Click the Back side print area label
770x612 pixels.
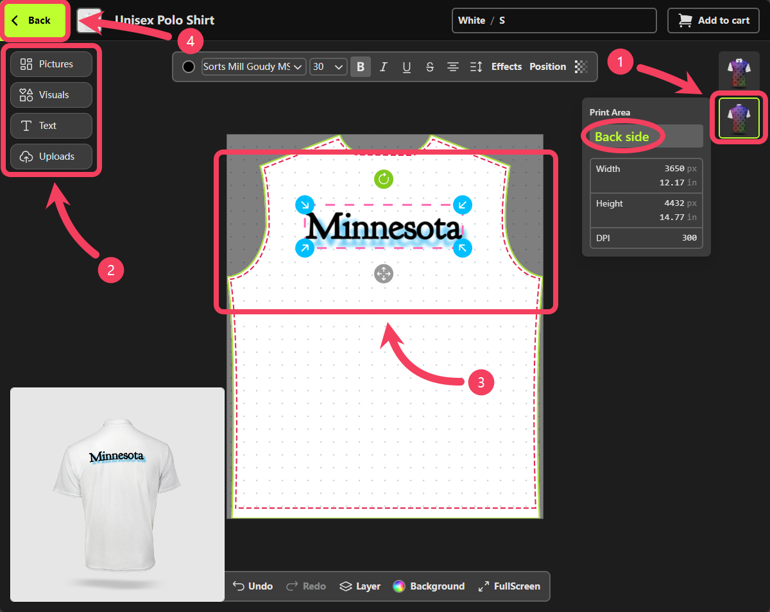point(622,137)
